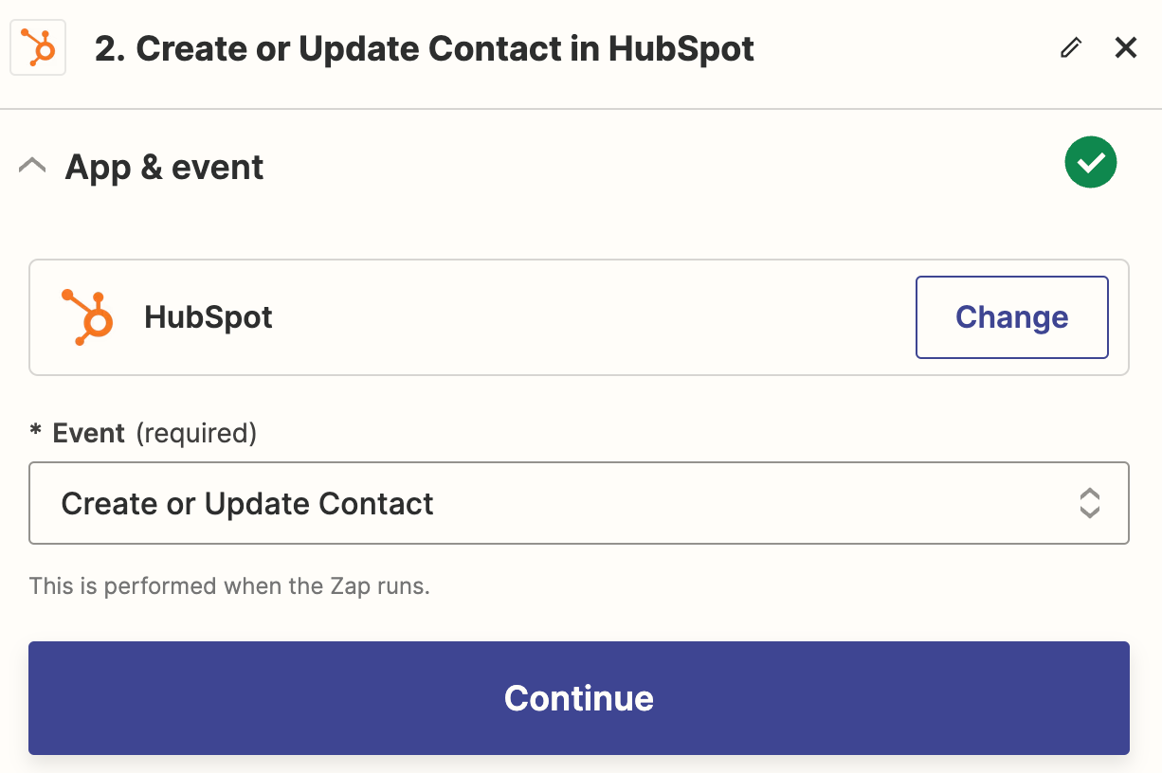The height and width of the screenshot is (773, 1162).
Task: Click the HubSpot sprocket logo in app box
Action: [88, 316]
